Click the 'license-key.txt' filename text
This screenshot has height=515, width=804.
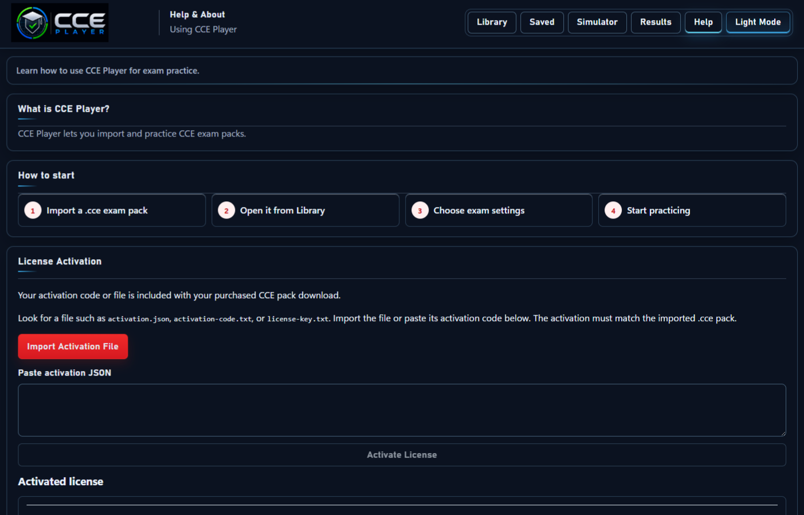pos(298,319)
